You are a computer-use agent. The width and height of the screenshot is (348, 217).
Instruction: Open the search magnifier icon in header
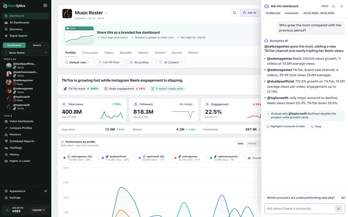[234, 13]
